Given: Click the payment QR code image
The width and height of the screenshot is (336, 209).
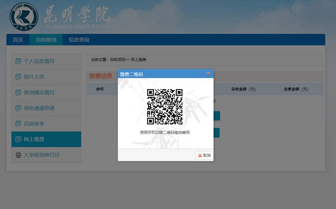Looking at the screenshot, I should coord(165,107).
